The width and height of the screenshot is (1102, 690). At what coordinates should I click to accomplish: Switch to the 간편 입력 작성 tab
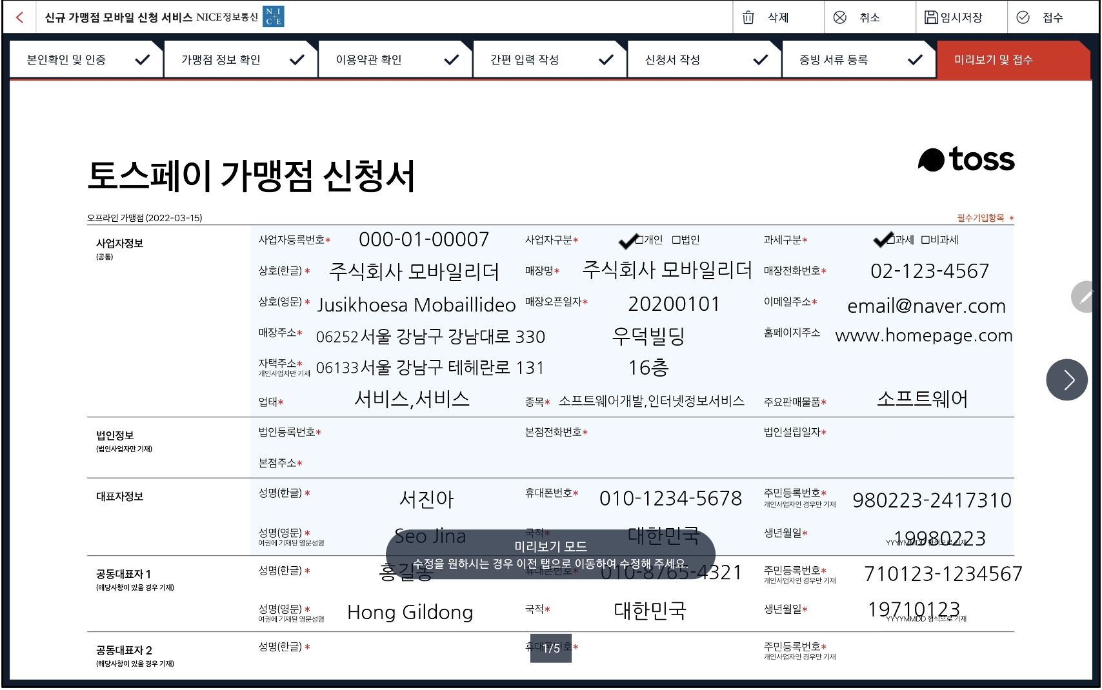point(550,59)
